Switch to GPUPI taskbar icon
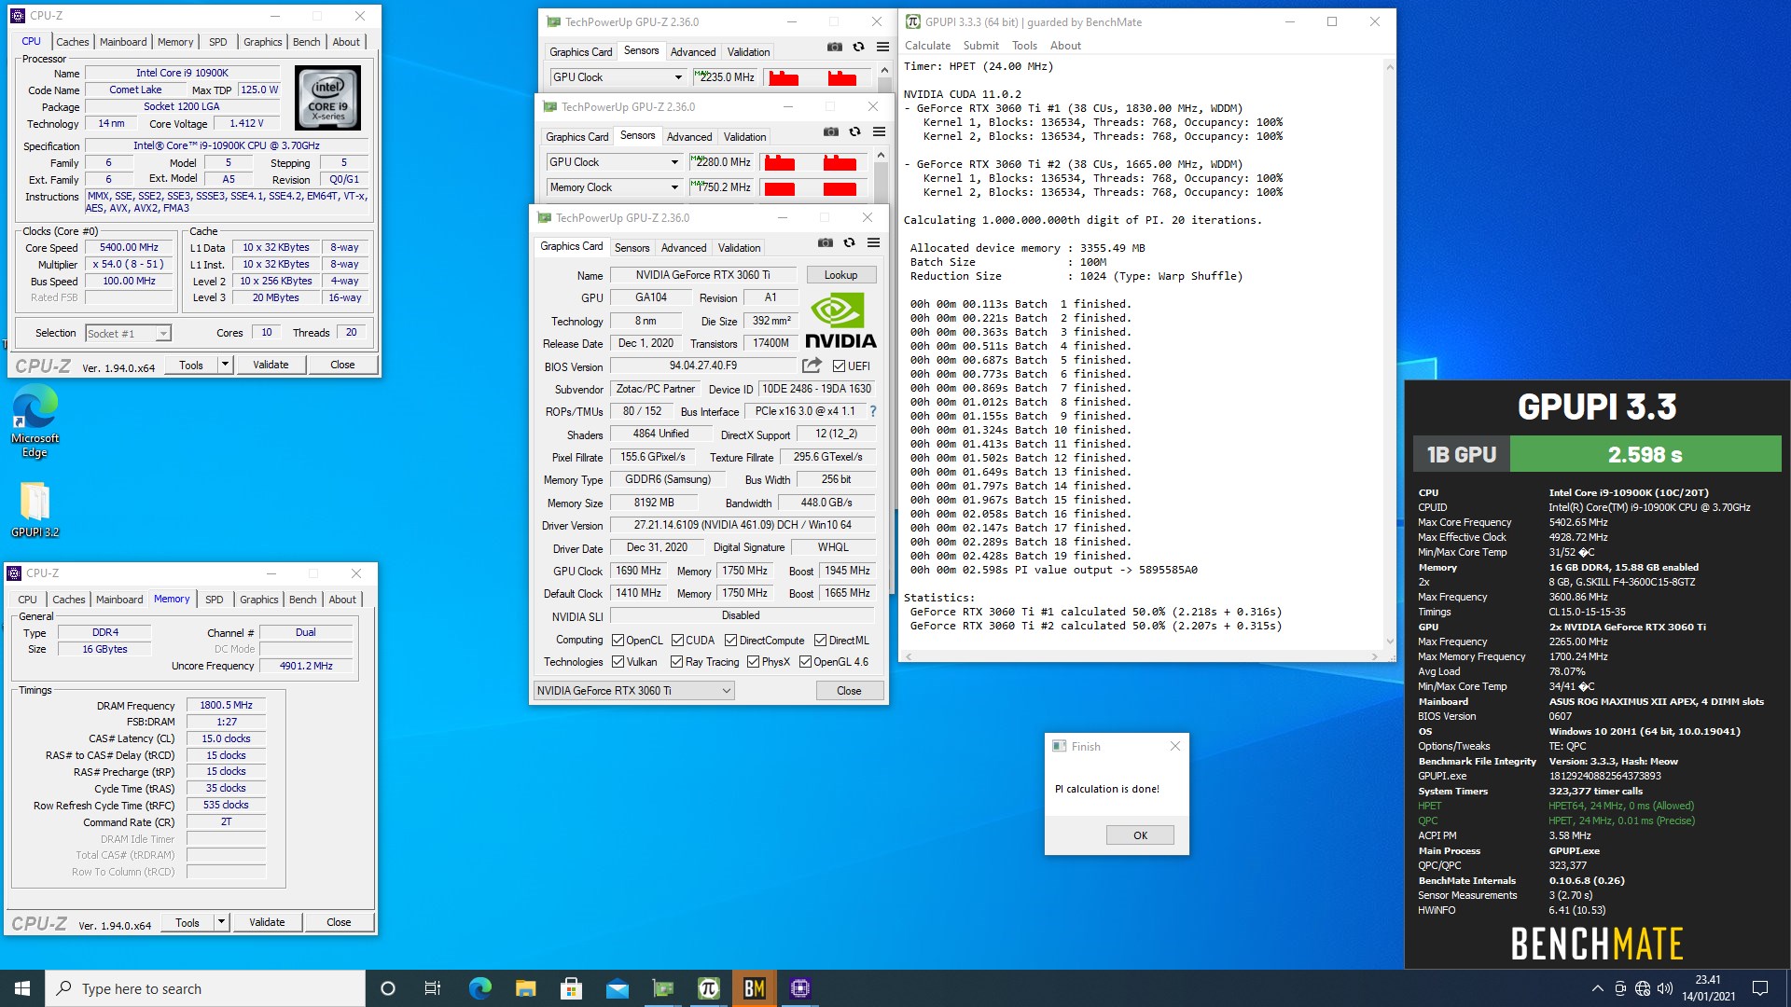This screenshot has width=1791, height=1007. [709, 988]
